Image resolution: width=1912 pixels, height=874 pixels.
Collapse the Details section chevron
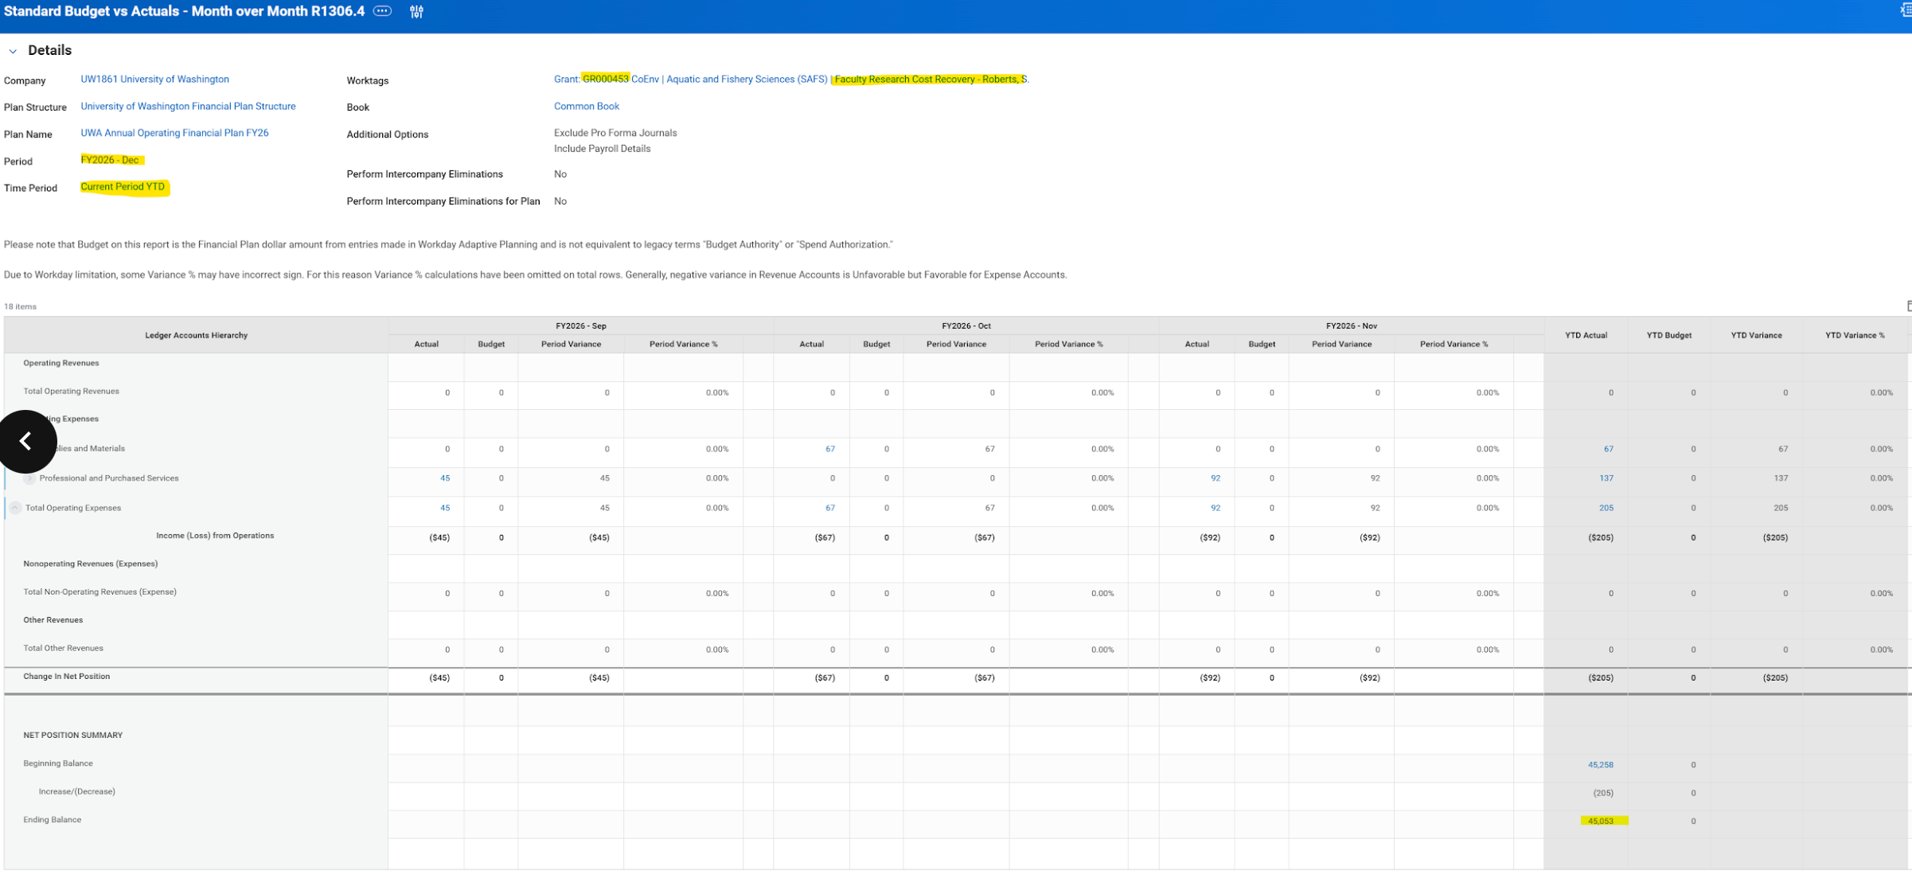[x=13, y=51]
